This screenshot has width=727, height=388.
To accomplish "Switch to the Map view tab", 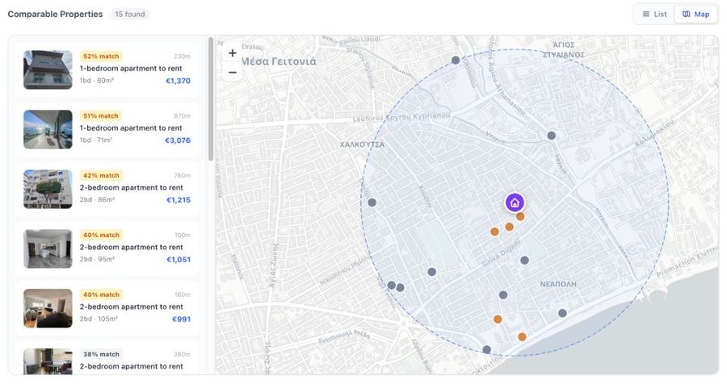I will [695, 15].
